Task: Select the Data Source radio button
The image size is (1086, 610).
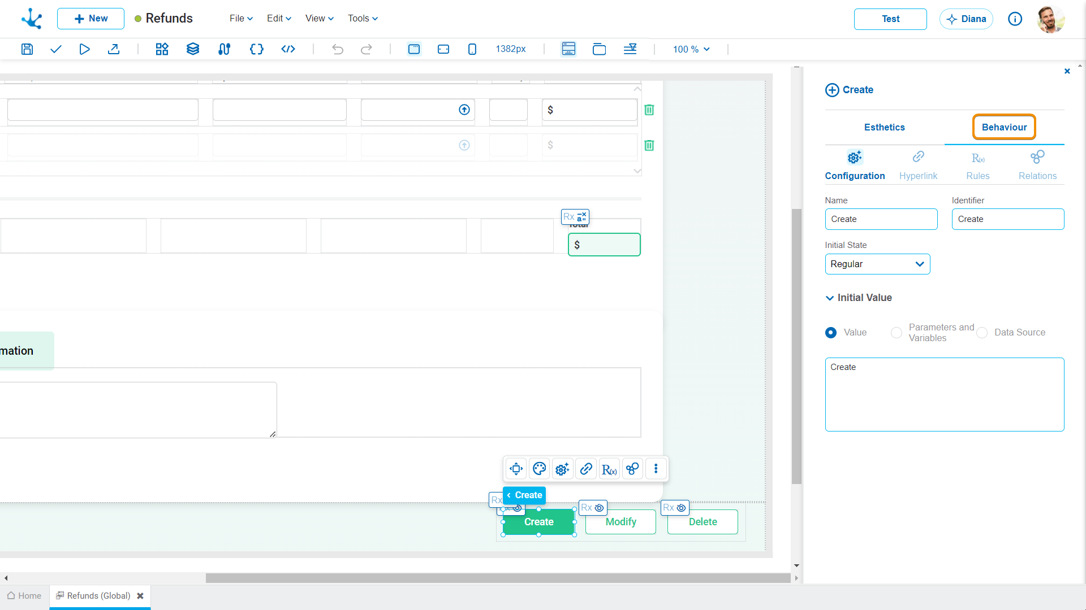Action: pyautogui.click(x=982, y=333)
